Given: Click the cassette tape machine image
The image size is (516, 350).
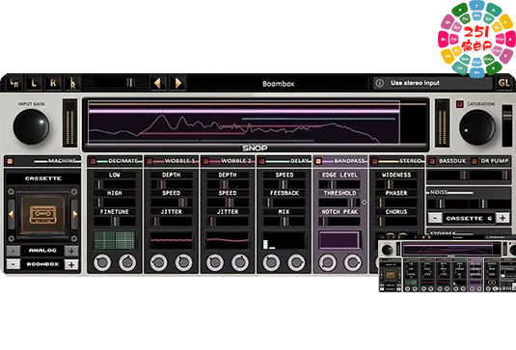Looking at the screenshot, I should [x=42, y=214].
